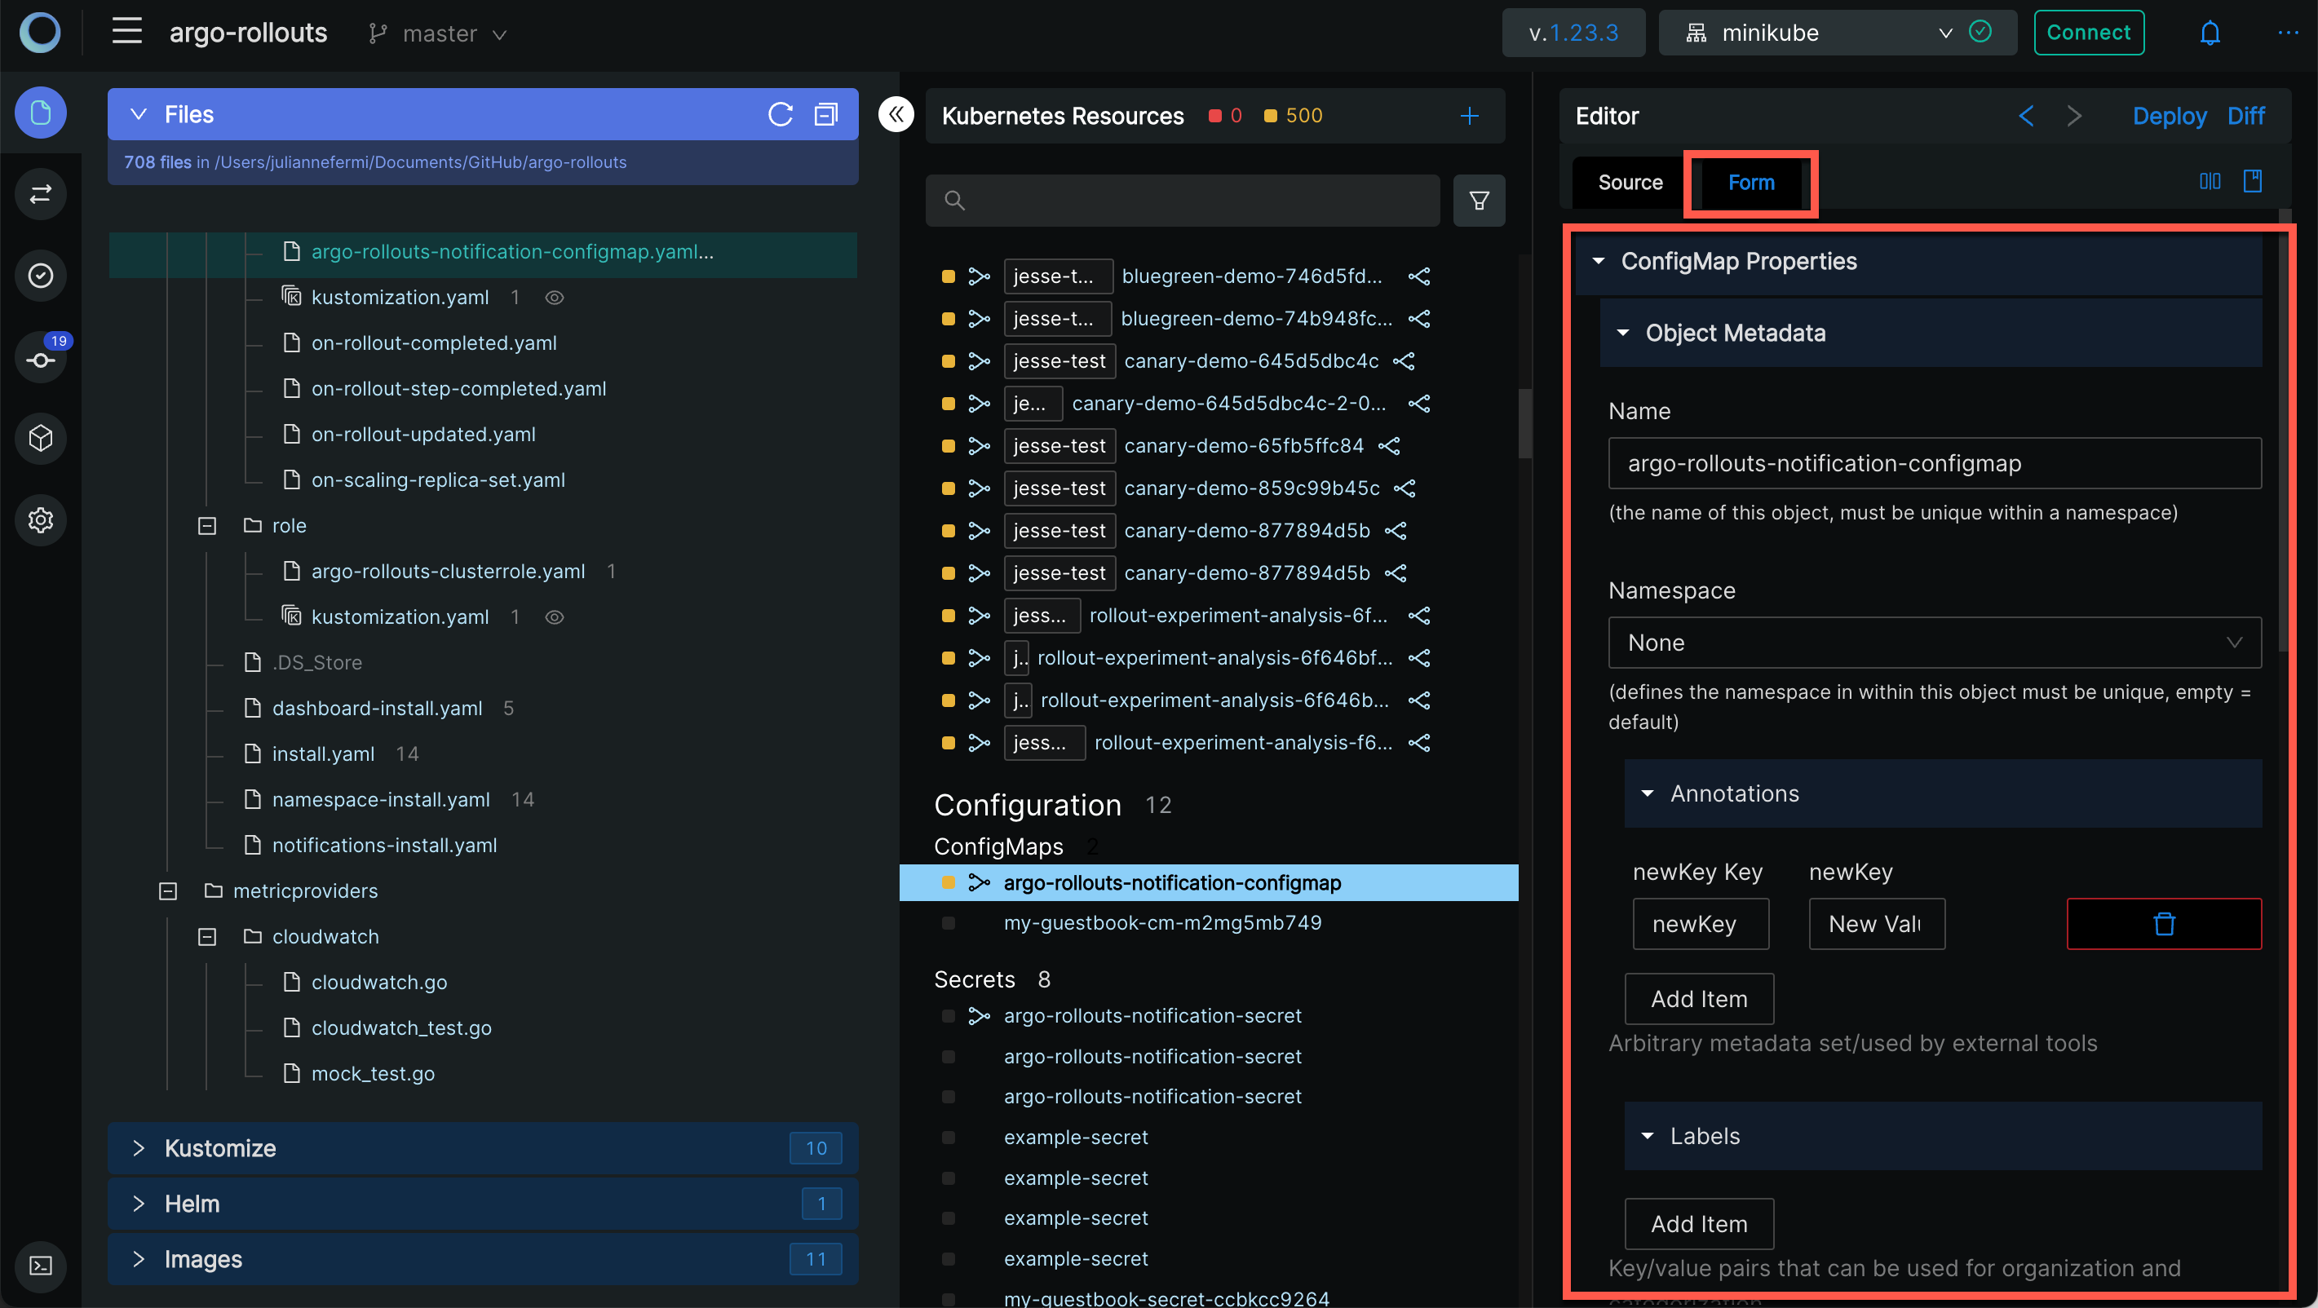This screenshot has width=2318, height=1308.
Task: Open the Compare sidebar icon
Action: (x=41, y=194)
